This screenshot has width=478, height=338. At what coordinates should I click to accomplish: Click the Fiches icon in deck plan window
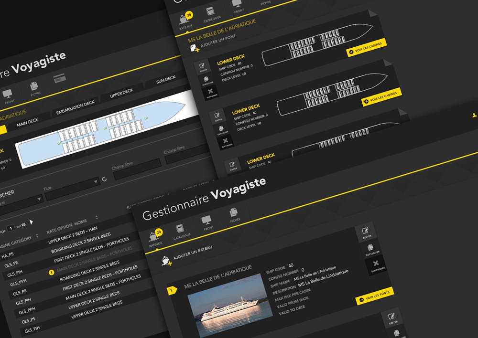34,87
